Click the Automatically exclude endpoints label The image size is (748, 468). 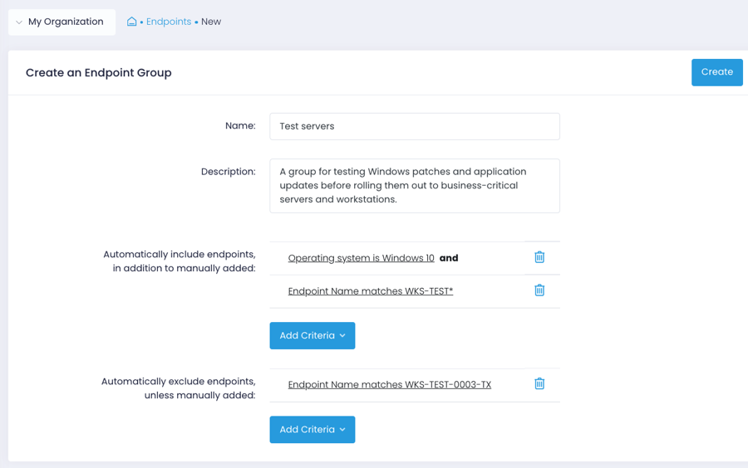(179, 388)
